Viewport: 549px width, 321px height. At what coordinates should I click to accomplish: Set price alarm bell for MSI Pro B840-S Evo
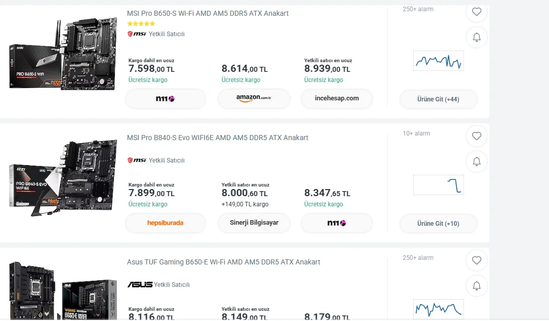[477, 162]
